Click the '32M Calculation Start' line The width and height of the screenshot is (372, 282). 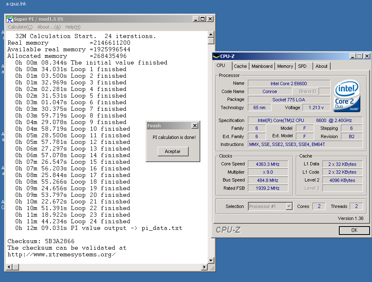[86, 36]
